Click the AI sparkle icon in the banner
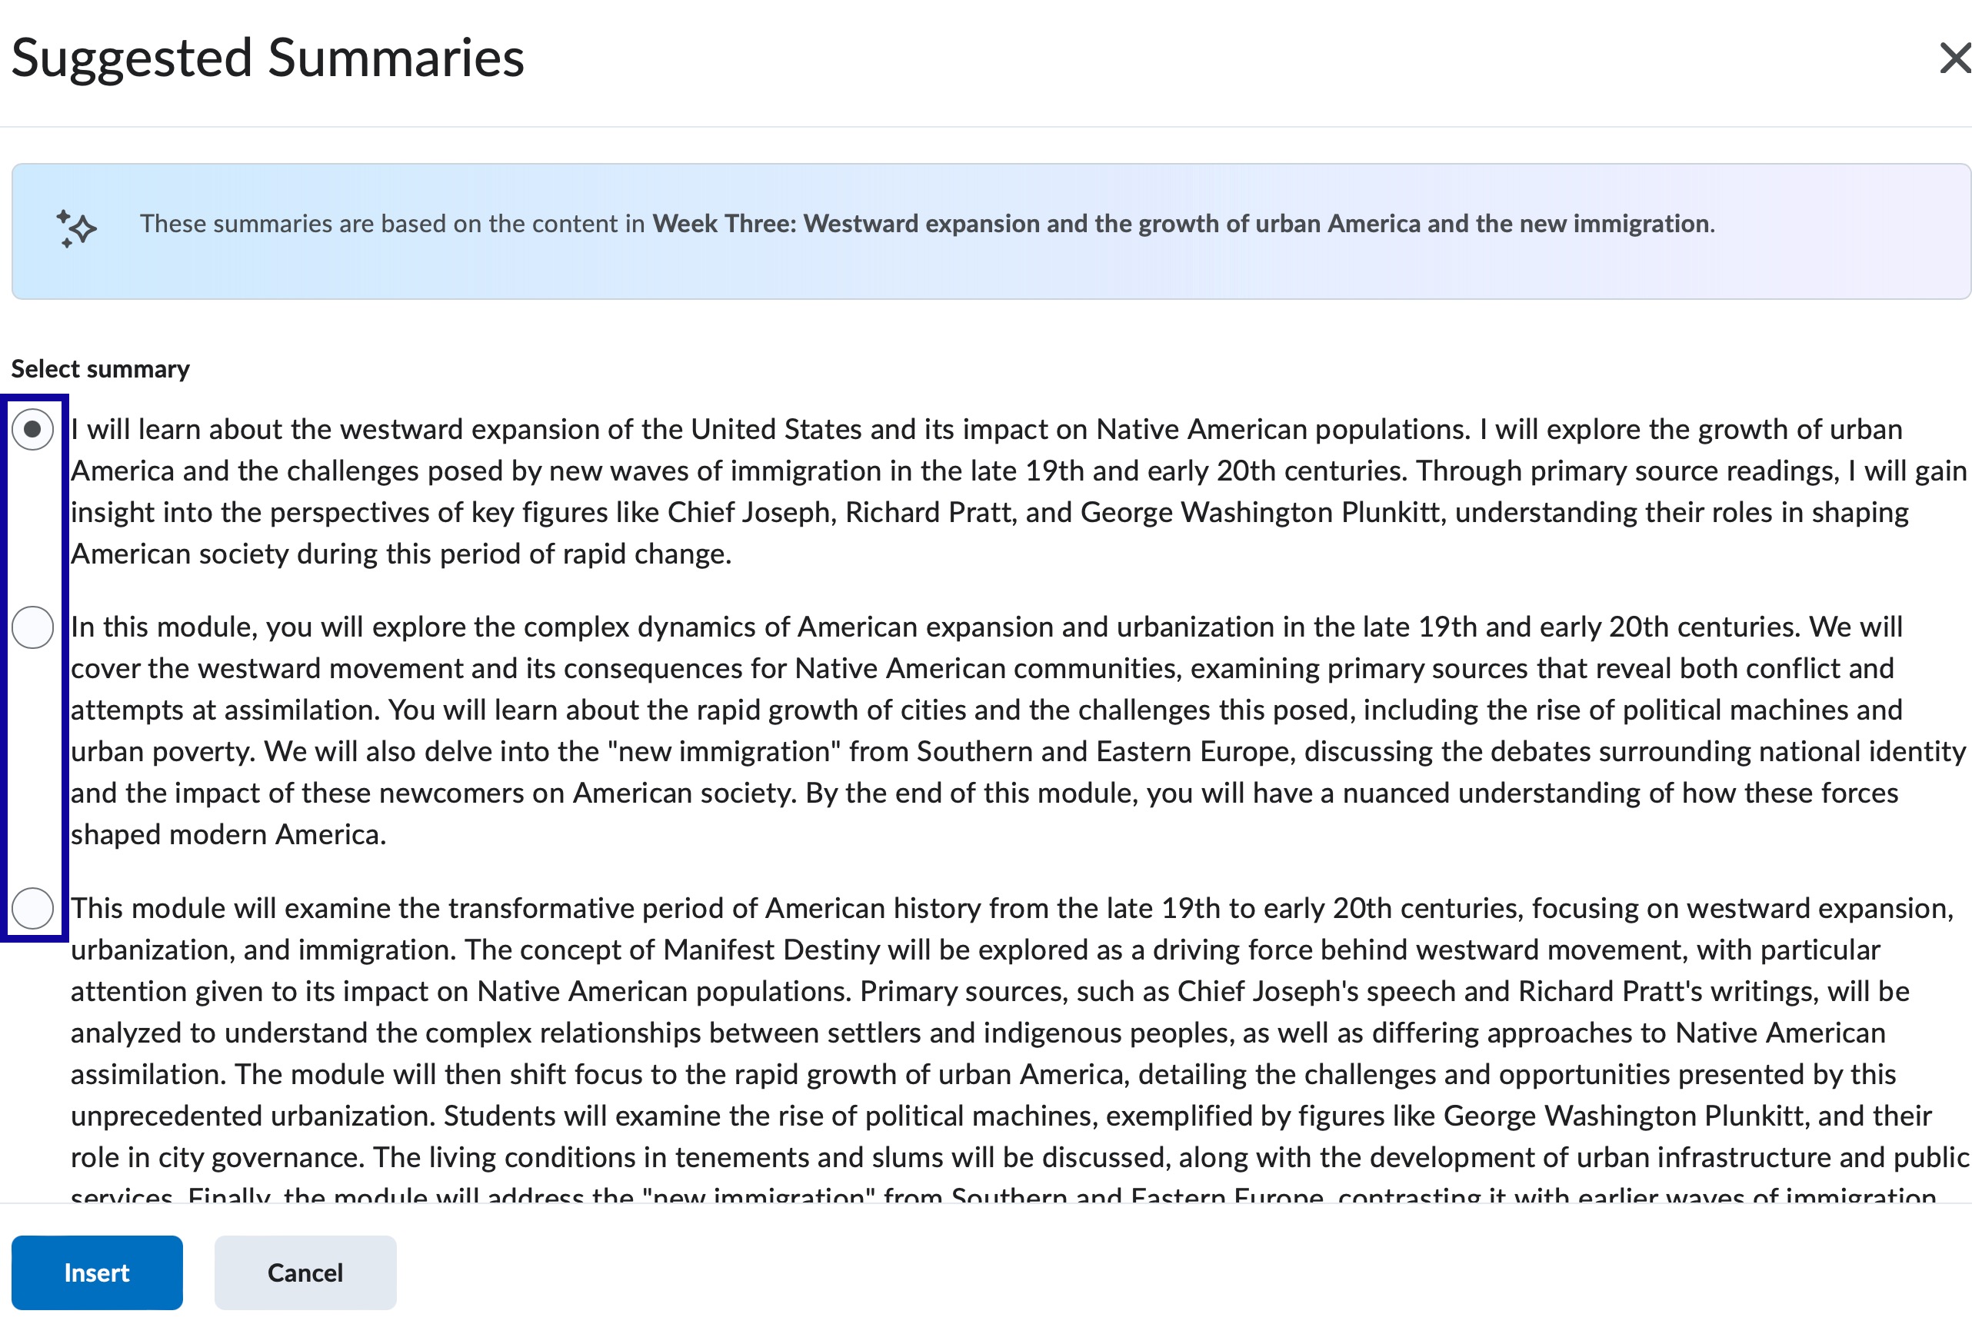Viewport: 1972px width, 1324px height. point(75,227)
